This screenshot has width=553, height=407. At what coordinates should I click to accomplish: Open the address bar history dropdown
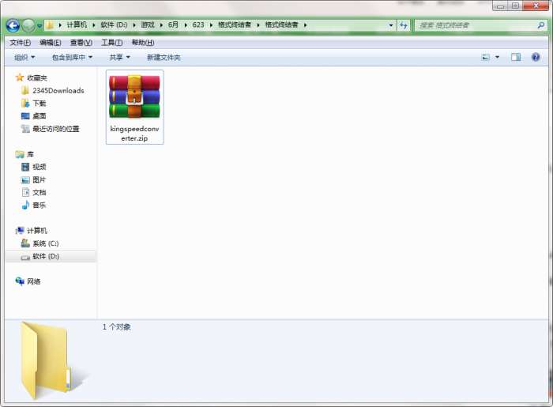point(391,25)
